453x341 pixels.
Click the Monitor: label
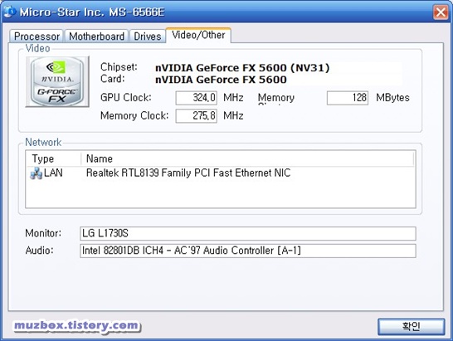coord(43,233)
